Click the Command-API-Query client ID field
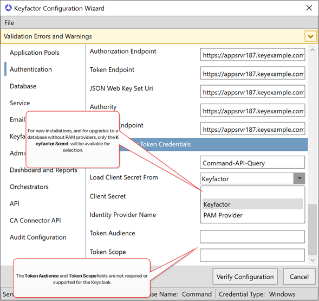Image resolution: width=319 pixels, height=301 pixels. (252, 162)
